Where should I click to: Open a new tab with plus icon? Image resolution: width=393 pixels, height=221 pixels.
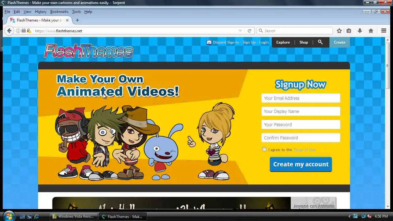point(77,20)
